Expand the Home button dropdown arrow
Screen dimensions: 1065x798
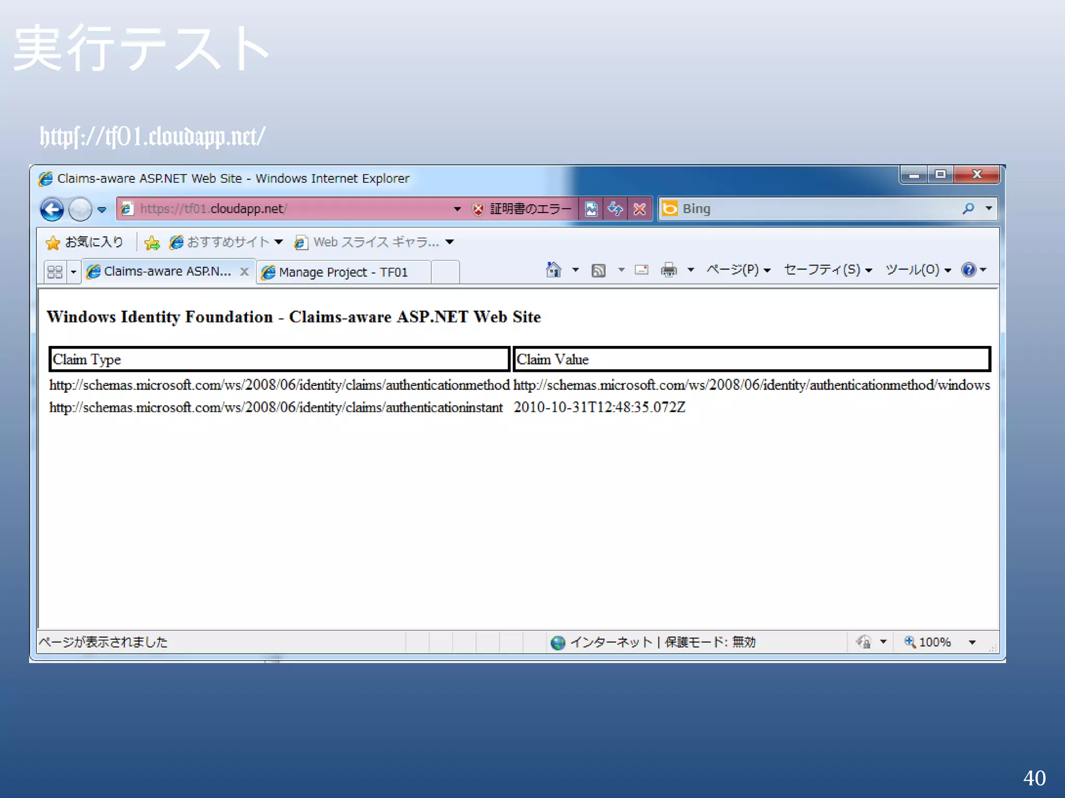tap(576, 270)
